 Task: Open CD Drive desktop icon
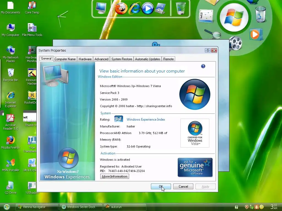click(10, 188)
